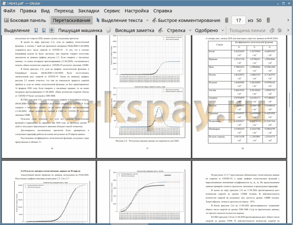This screenshot has width=293, height=225.
Task: Click the 'Франция' row label
Action: click(x=213, y=59)
